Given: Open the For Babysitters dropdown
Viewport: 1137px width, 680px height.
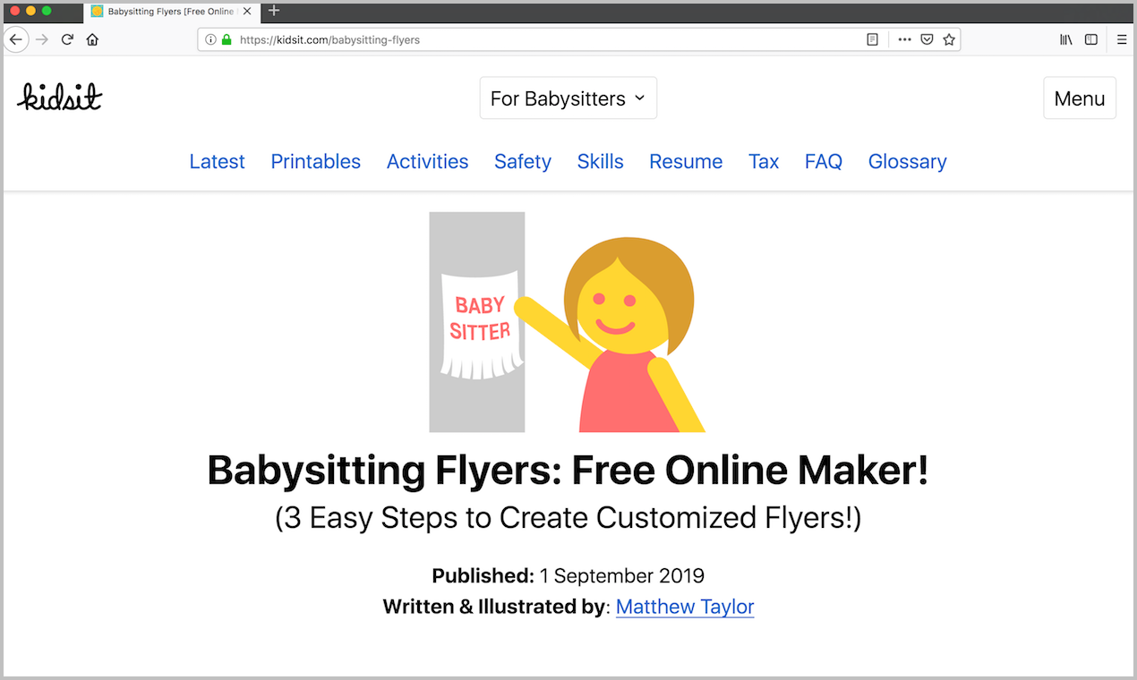Looking at the screenshot, I should (x=568, y=98).
